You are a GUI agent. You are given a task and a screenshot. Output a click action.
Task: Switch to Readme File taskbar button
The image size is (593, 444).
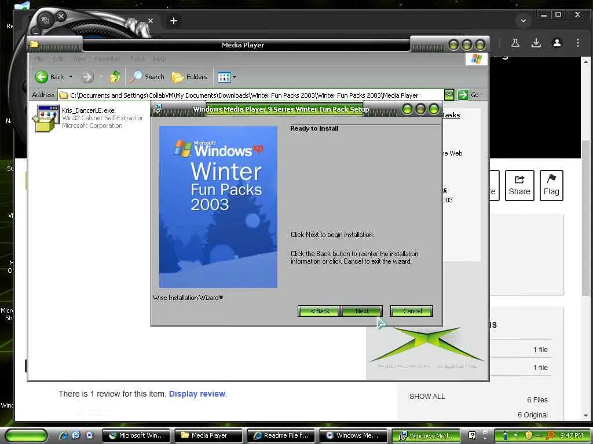[281, 436]
